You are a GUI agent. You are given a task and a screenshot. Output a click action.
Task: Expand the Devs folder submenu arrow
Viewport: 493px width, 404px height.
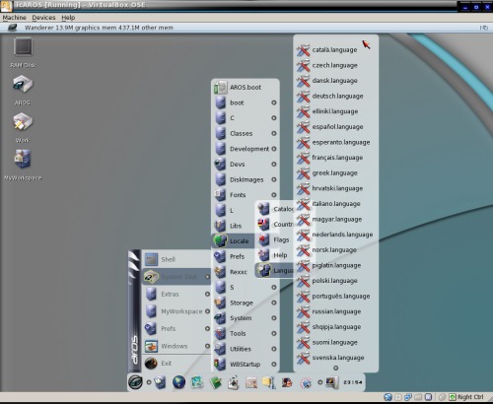pyautogui.click(x=274, y=165)
